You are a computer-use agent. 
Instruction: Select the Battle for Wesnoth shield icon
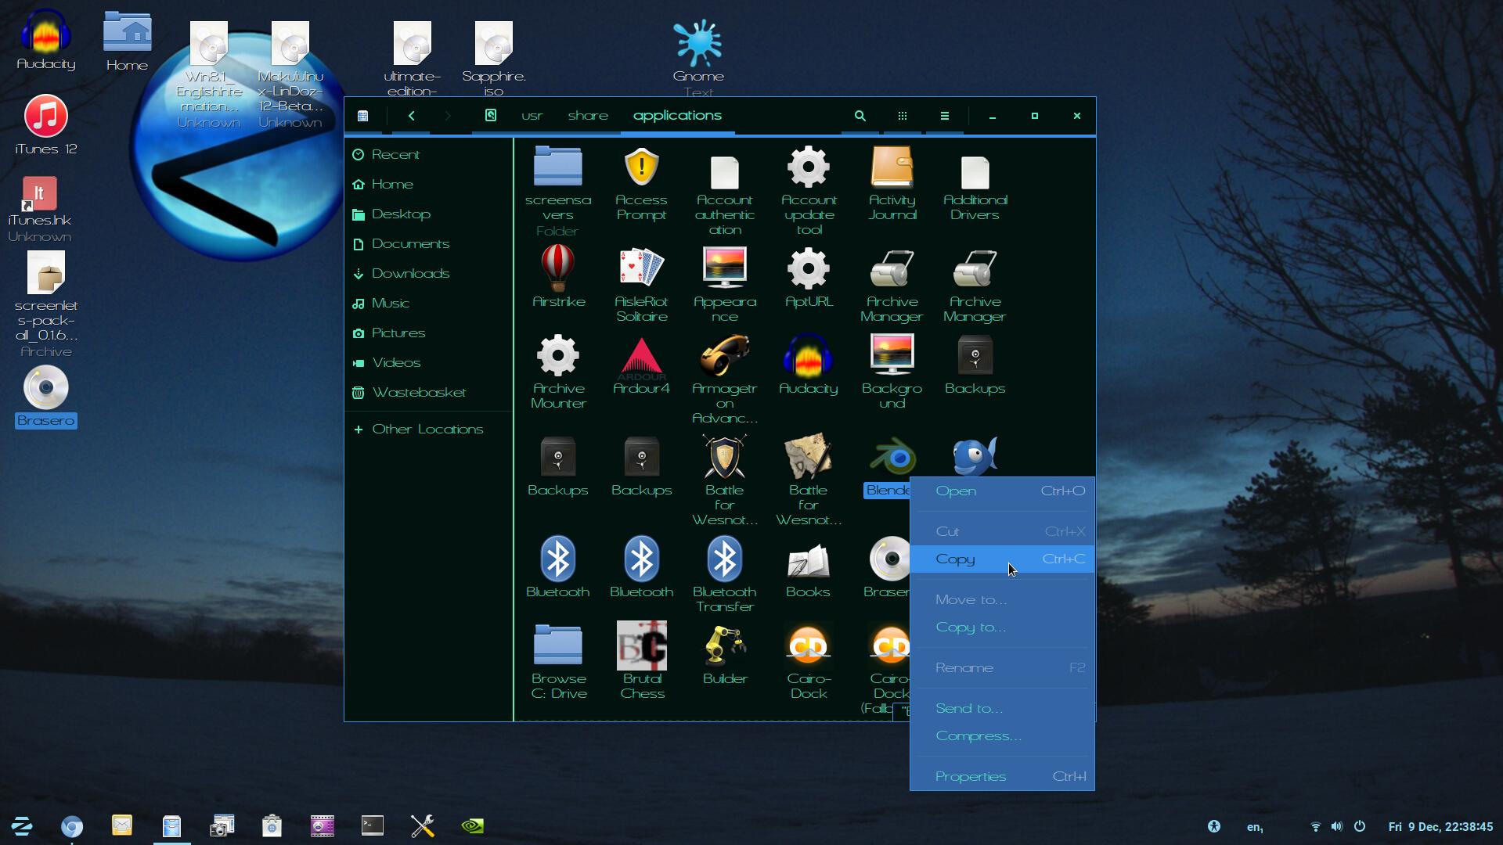pyautogui.click(x=725, y=456)
